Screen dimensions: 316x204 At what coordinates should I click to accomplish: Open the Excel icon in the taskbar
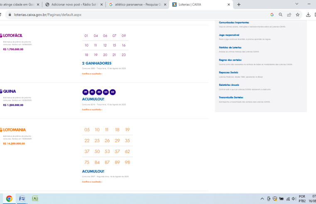pyautogui.click(x=35, y=199)
